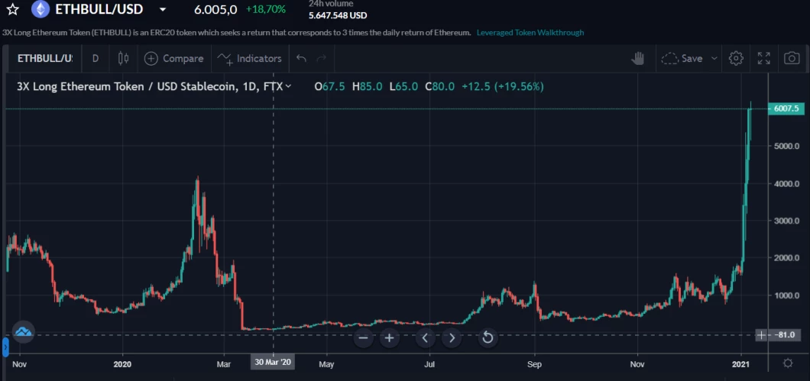
Task: Undo the last chart action
Action: pyautogui.click(x=301, y=58)
